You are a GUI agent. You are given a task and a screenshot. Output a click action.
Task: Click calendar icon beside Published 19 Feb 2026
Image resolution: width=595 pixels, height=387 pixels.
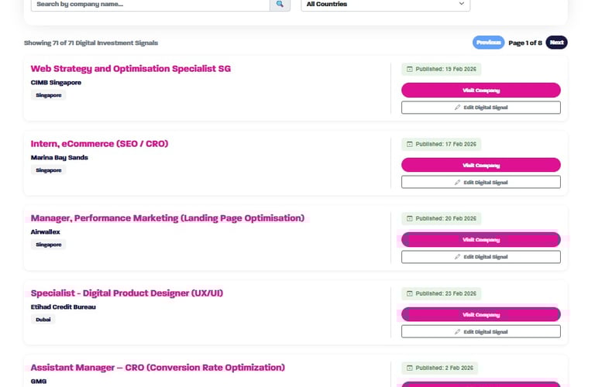coord(410,69)
